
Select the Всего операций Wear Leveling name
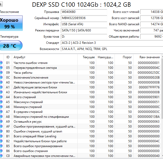35,136
